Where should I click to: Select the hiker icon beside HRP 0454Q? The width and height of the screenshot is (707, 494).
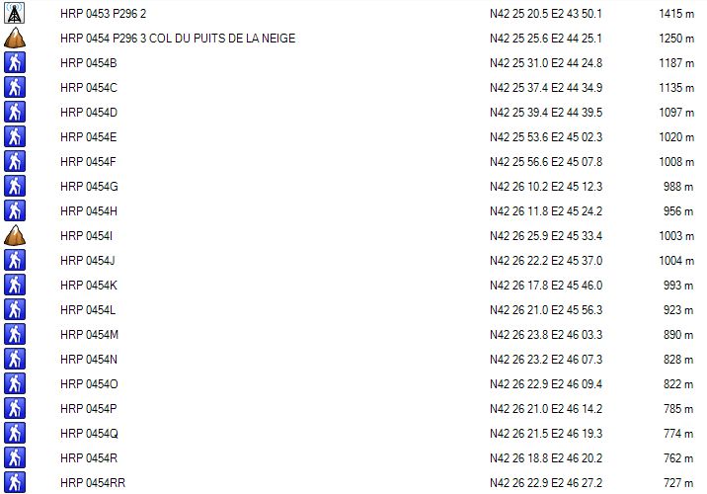point(15,433)
